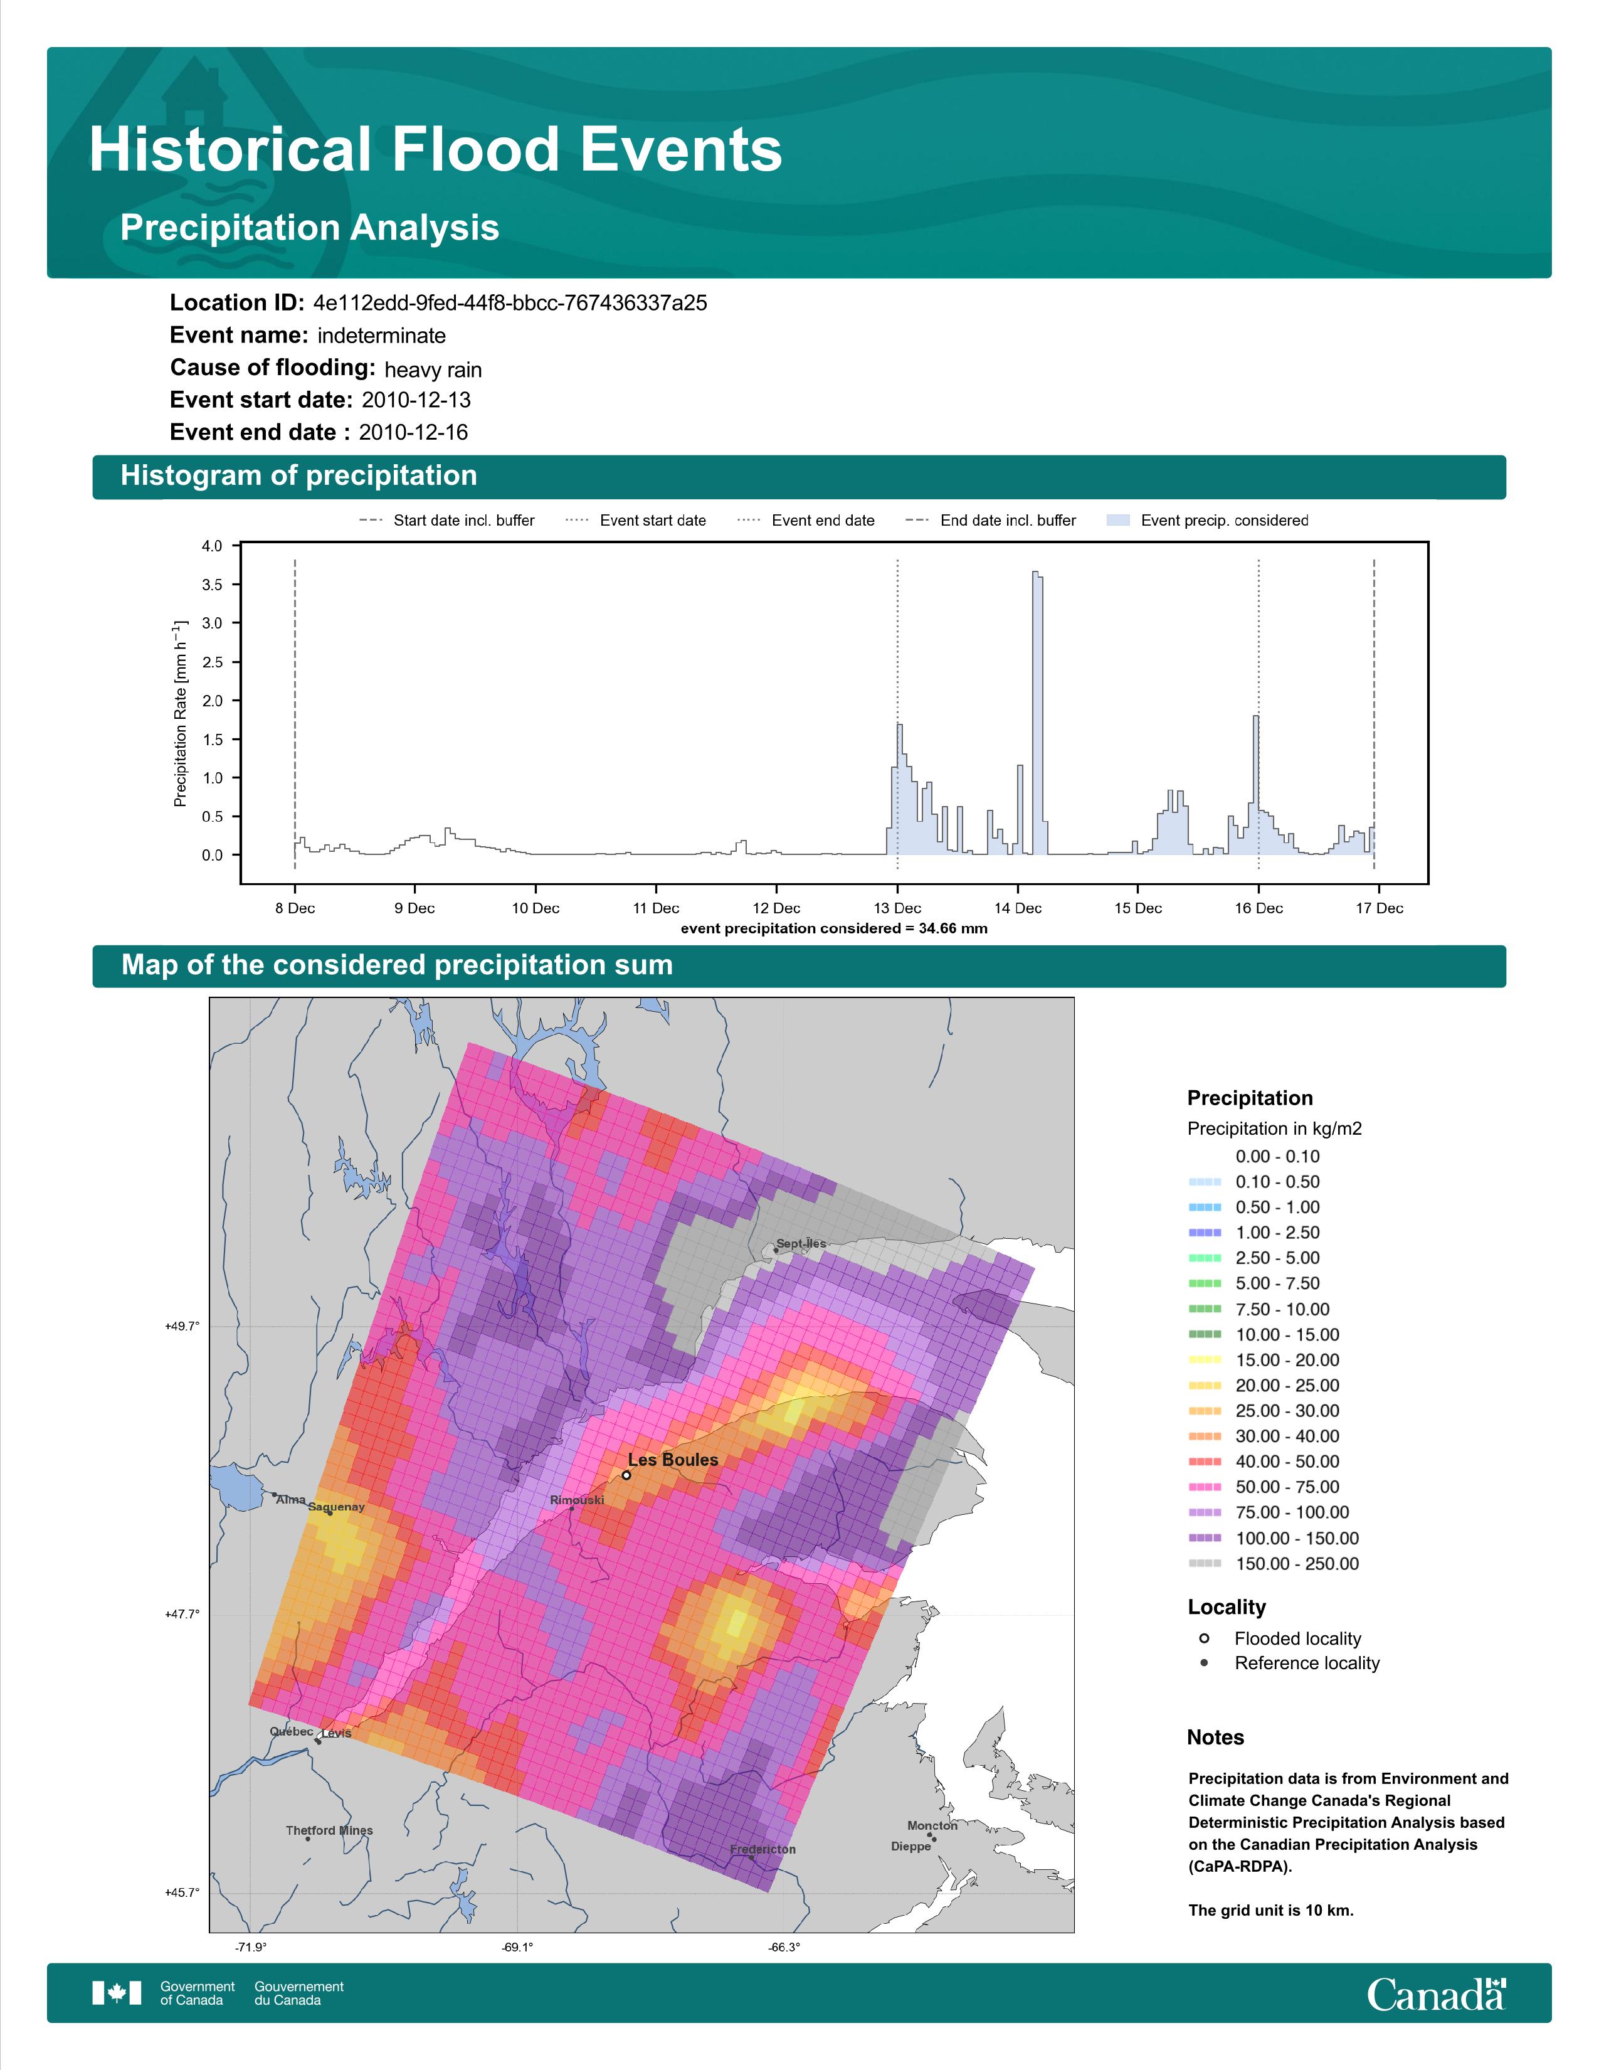Click the 13 Dec axis label
This screenshot has height=2070, width=1599.
tap(897, 908)
